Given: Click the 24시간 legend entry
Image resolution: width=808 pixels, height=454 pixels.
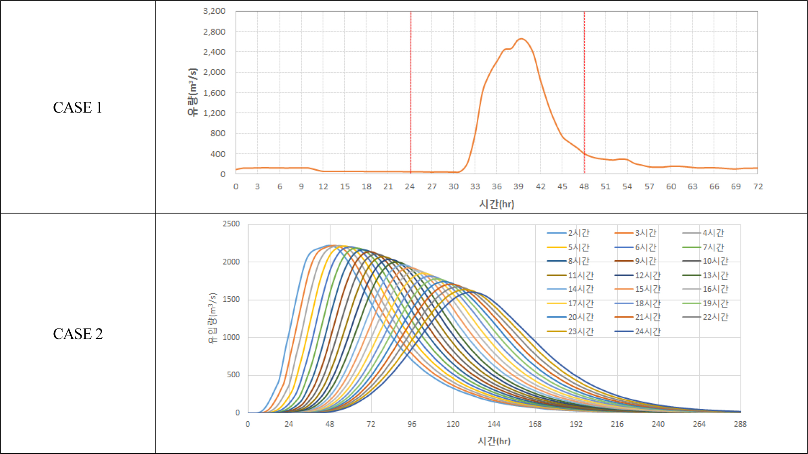Looking at the screenshot, I should pyautogui.click(x=647, y=331).
